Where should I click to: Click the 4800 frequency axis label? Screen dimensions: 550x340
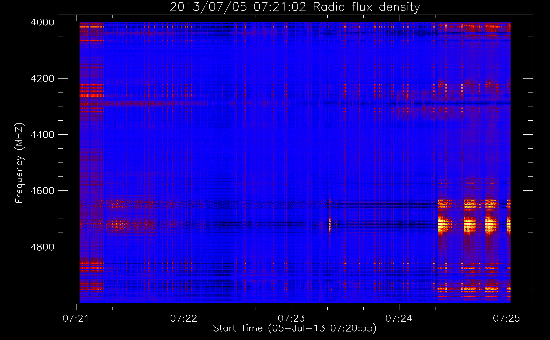pos(42,247)
